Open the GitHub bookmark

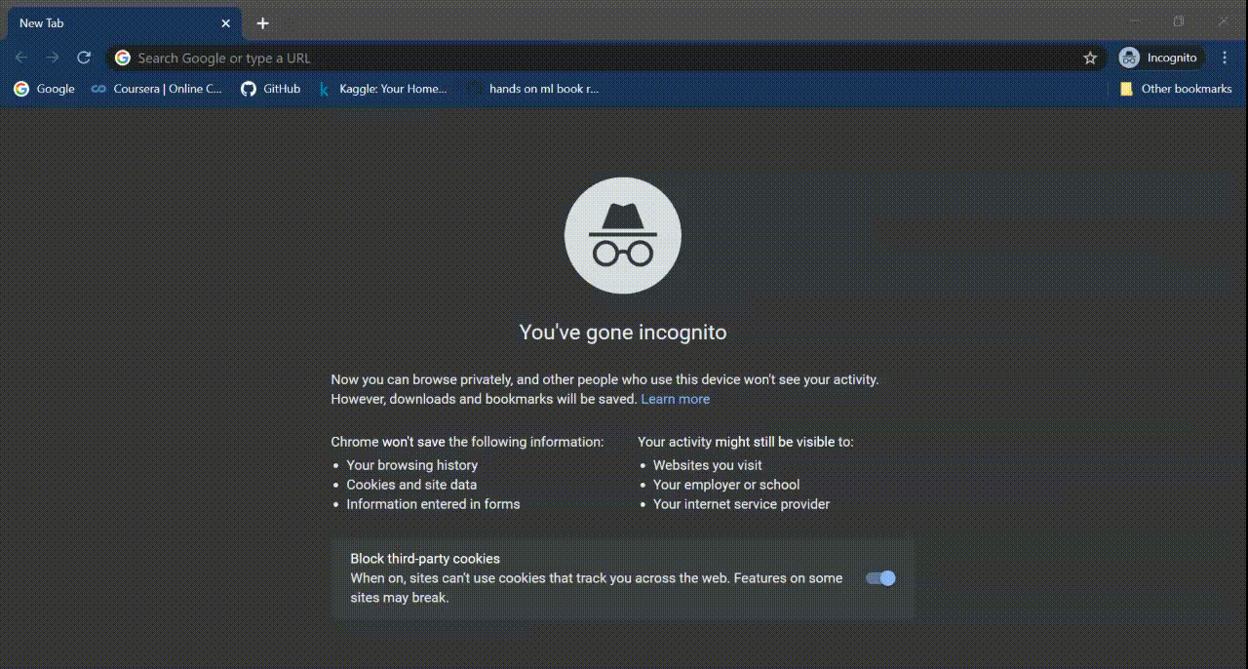click(271, 89)
